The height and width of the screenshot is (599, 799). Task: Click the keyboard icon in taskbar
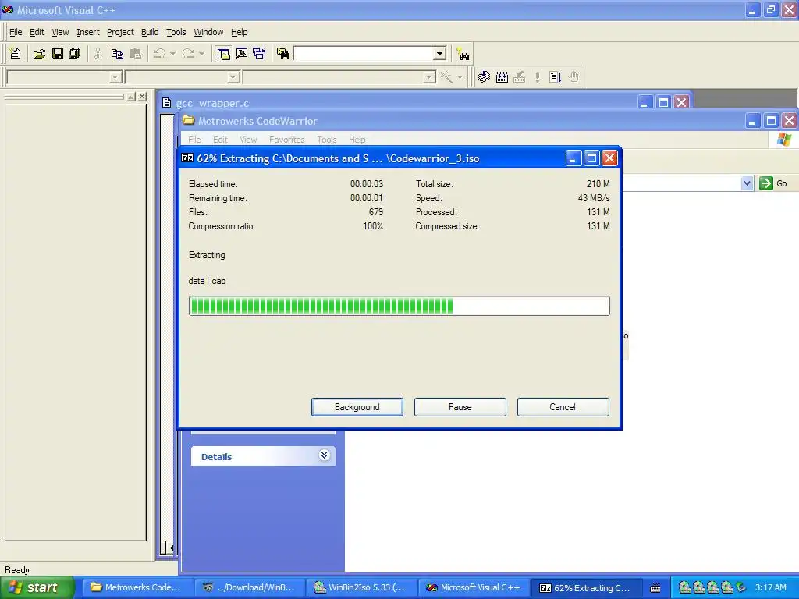pyautogui.click(x=655, y=588)
